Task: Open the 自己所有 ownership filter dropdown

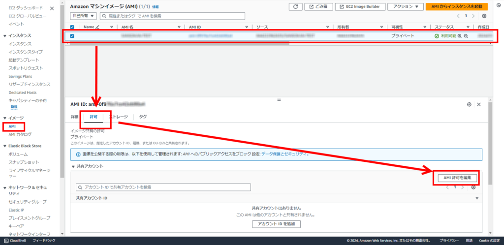Action: (x=83, y=16)
